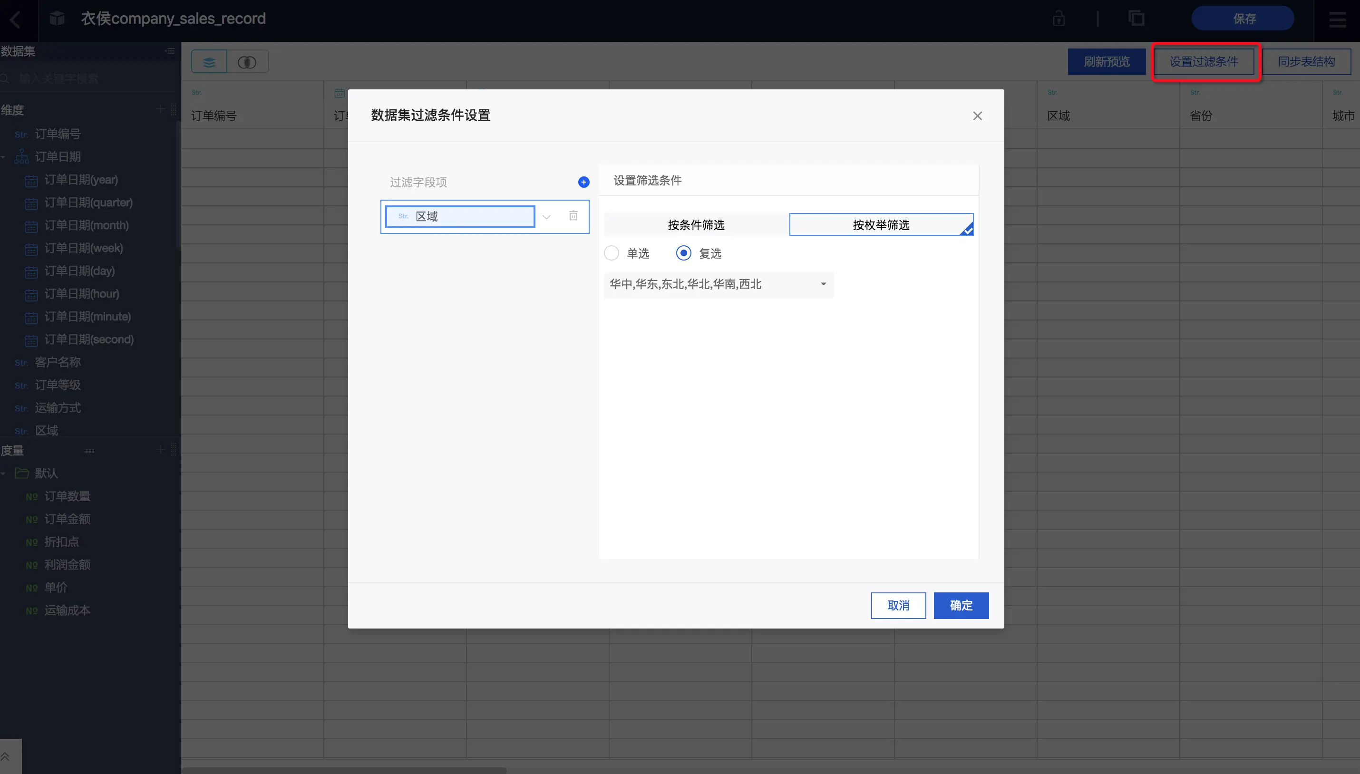This screenshot has width=1360, height=774.
Task: Open the hamburger menu at top right
Action: tap(1337, 20)
